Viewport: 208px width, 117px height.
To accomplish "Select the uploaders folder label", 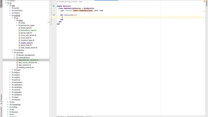I will pyautogui.click(x=18, y=92).
